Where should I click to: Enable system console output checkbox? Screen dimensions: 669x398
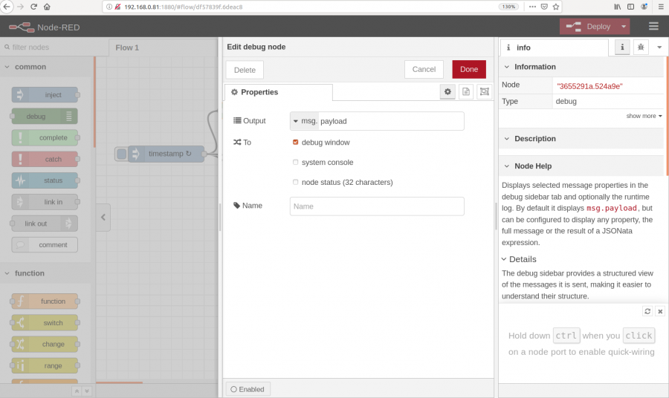pos(296,162)
